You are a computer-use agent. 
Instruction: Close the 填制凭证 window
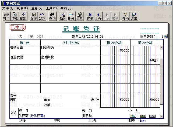tap(170, 3)
